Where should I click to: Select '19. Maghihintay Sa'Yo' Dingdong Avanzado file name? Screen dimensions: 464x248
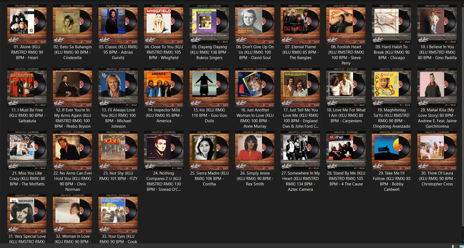pos(392,118)
